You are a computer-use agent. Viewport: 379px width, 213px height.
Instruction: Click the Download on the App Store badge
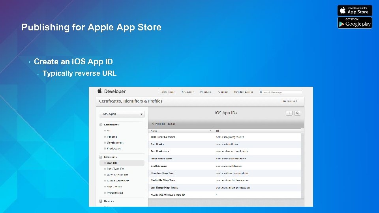(355, 10)
